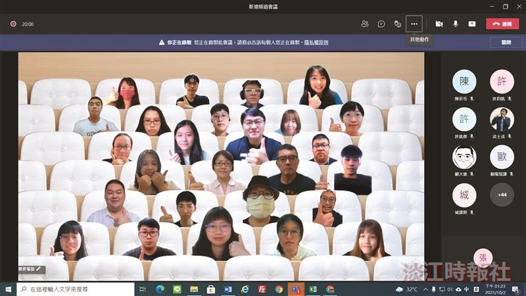Mute the microphone
Viewport: 526px width, 296px height.
(455, 24)
